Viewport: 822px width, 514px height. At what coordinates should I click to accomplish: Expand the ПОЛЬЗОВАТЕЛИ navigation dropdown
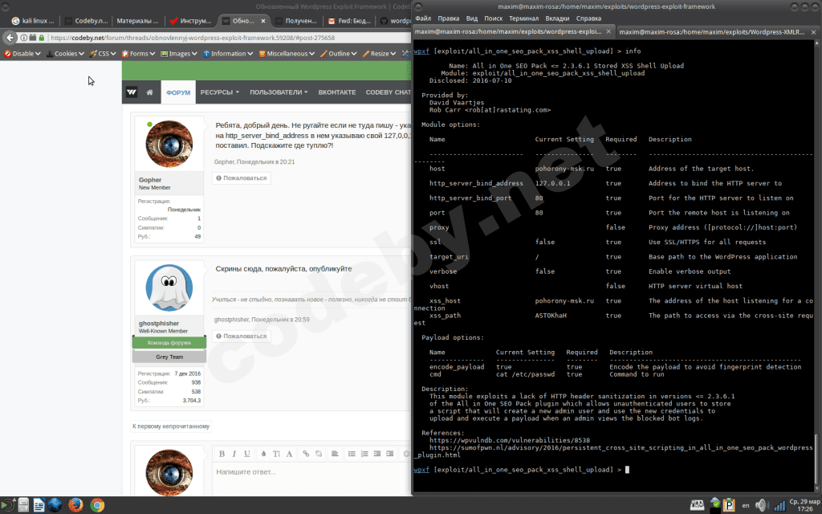tap(279, 92)
